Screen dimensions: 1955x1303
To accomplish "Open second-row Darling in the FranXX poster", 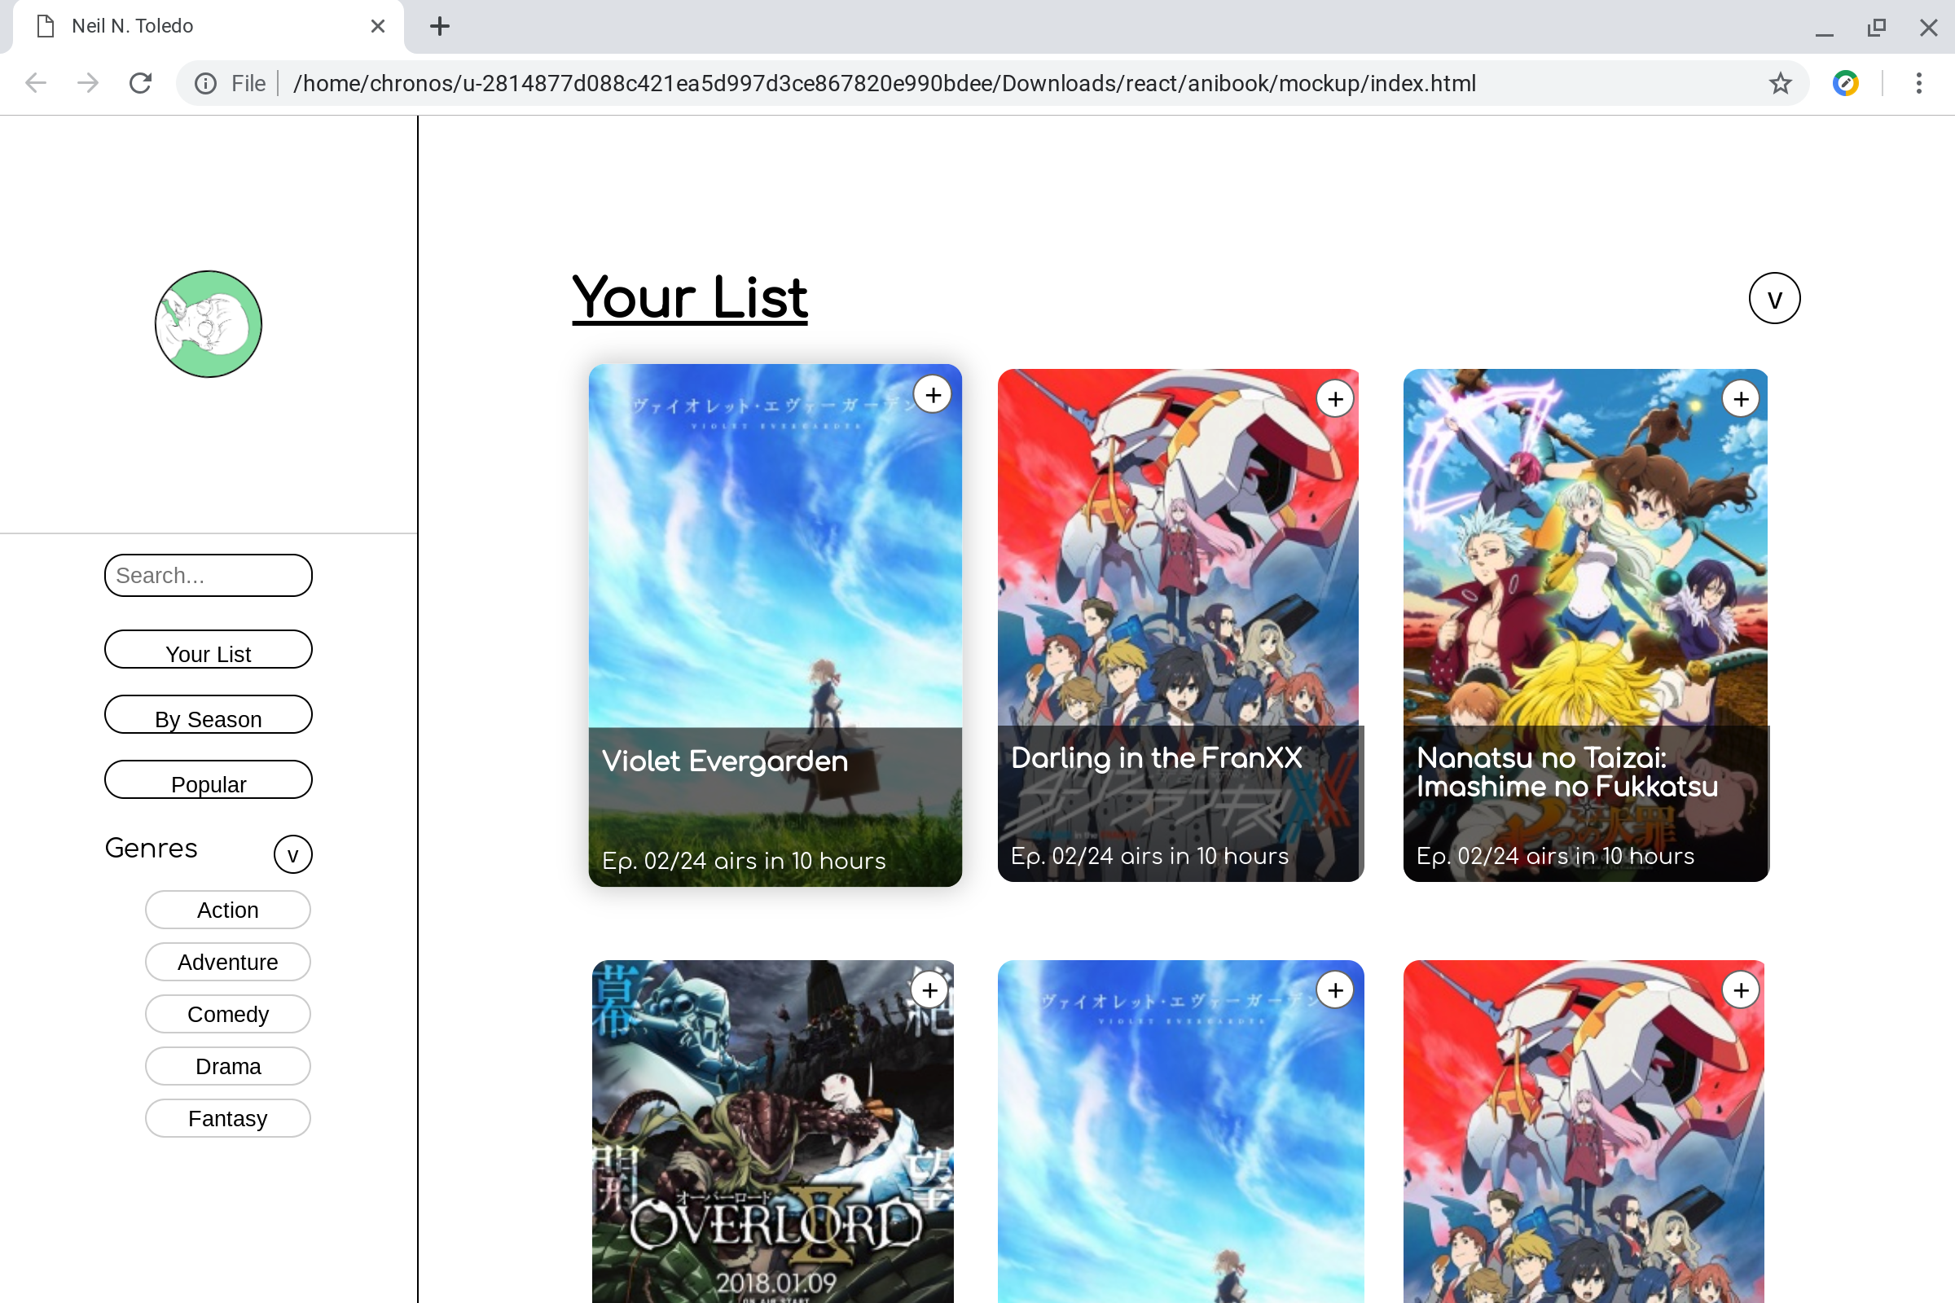I will 1584,1132.
